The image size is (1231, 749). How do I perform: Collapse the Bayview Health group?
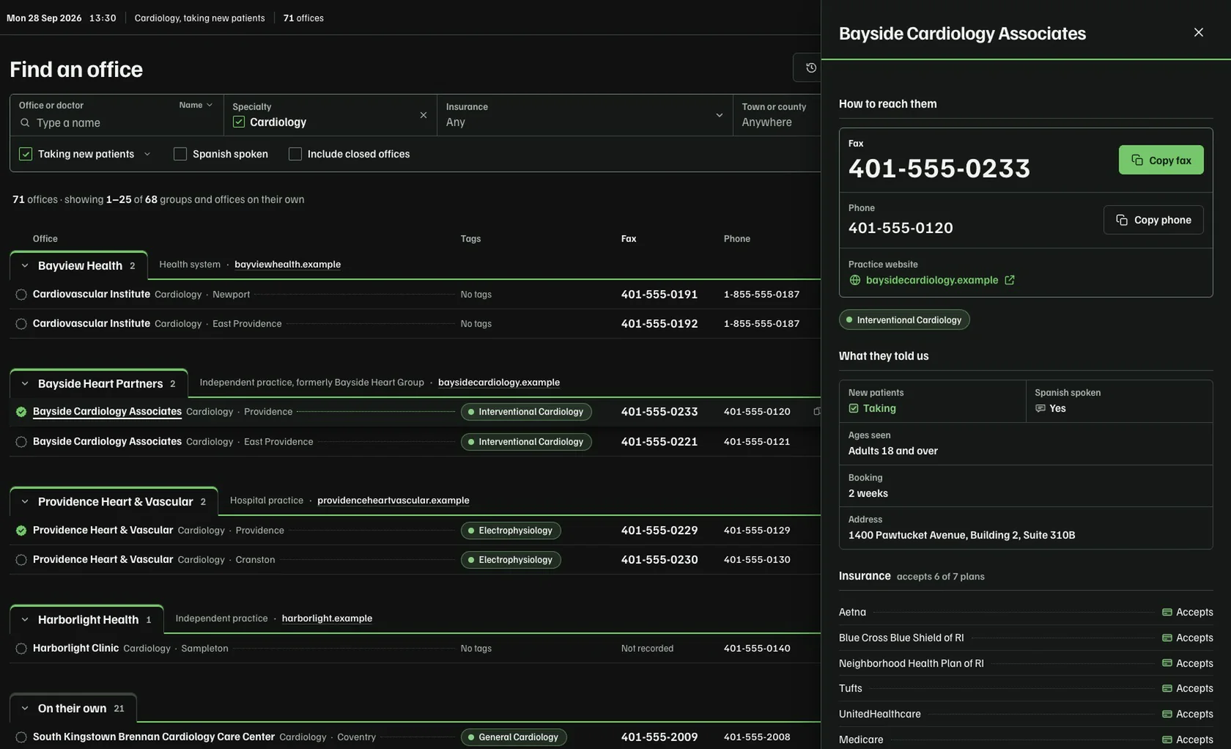coord(25,266)
